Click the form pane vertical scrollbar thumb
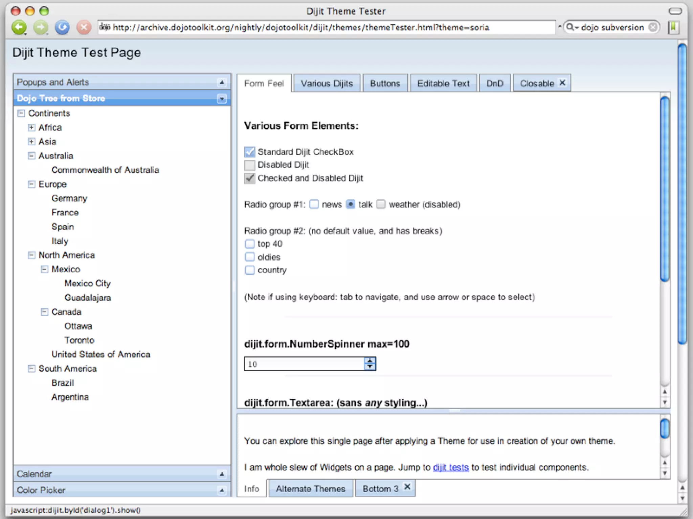 pos(665,189)
